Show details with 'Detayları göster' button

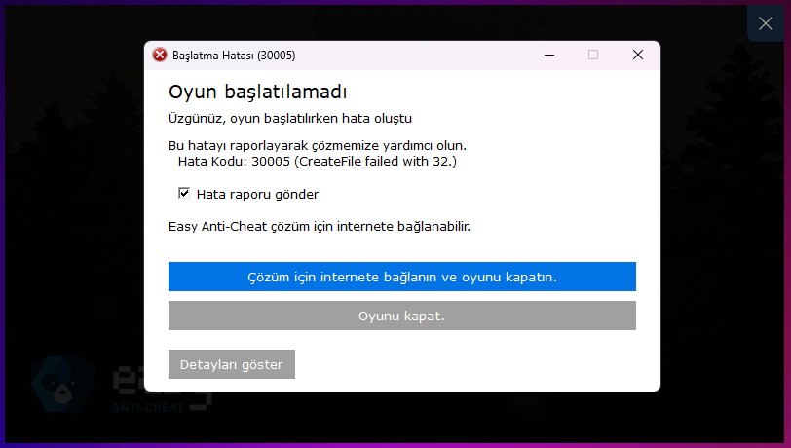coord(232,364)
